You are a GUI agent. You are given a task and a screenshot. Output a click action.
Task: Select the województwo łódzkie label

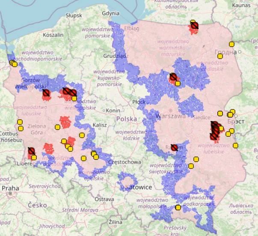click(x=131, y=135)
